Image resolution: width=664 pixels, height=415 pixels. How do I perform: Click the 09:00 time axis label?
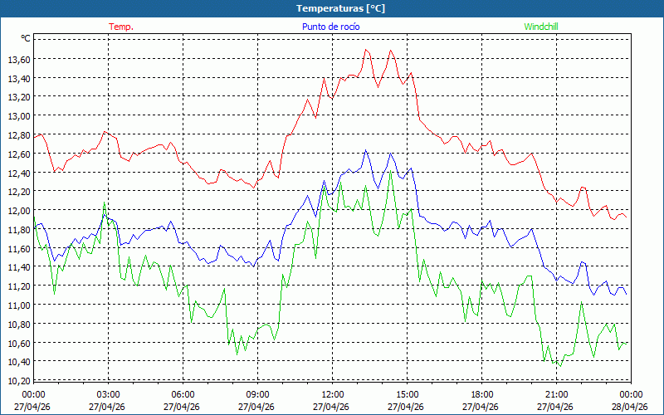pyautogui.click(x=257, y=394)
